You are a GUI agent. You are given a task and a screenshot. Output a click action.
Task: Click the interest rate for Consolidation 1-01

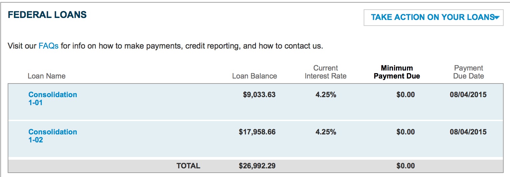[326, 95]
